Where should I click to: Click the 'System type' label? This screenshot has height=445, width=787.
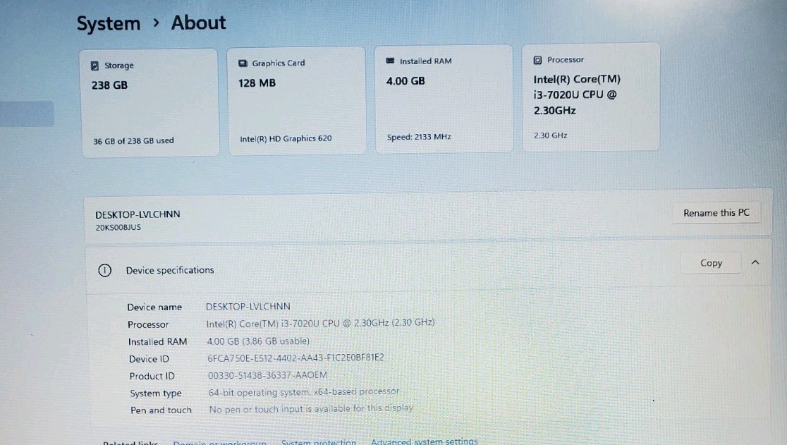[156, 394]
